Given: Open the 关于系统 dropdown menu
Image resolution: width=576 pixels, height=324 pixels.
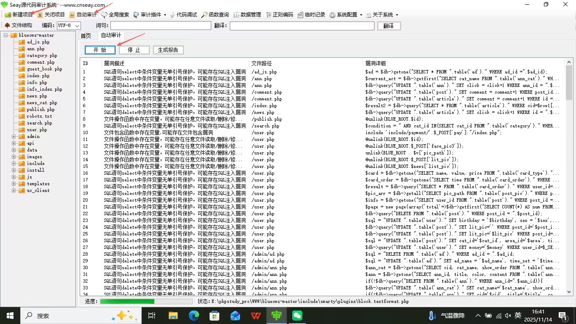Looking at the screenshot, I should point(382,15).
